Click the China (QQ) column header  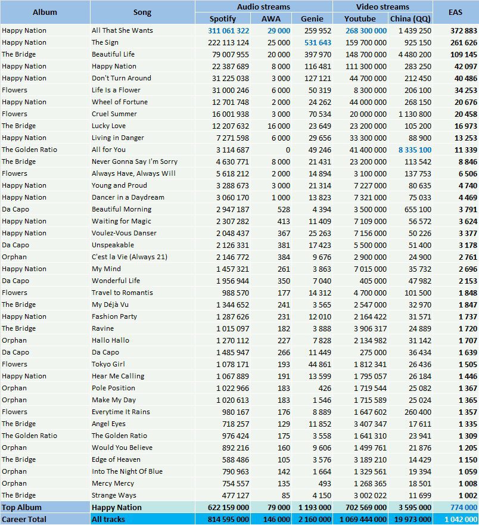410,18
